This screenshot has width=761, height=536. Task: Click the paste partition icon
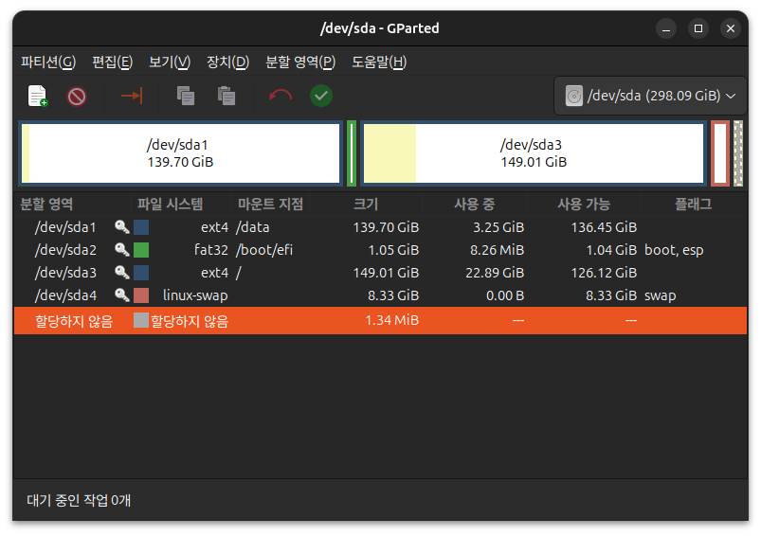(226, 96)
